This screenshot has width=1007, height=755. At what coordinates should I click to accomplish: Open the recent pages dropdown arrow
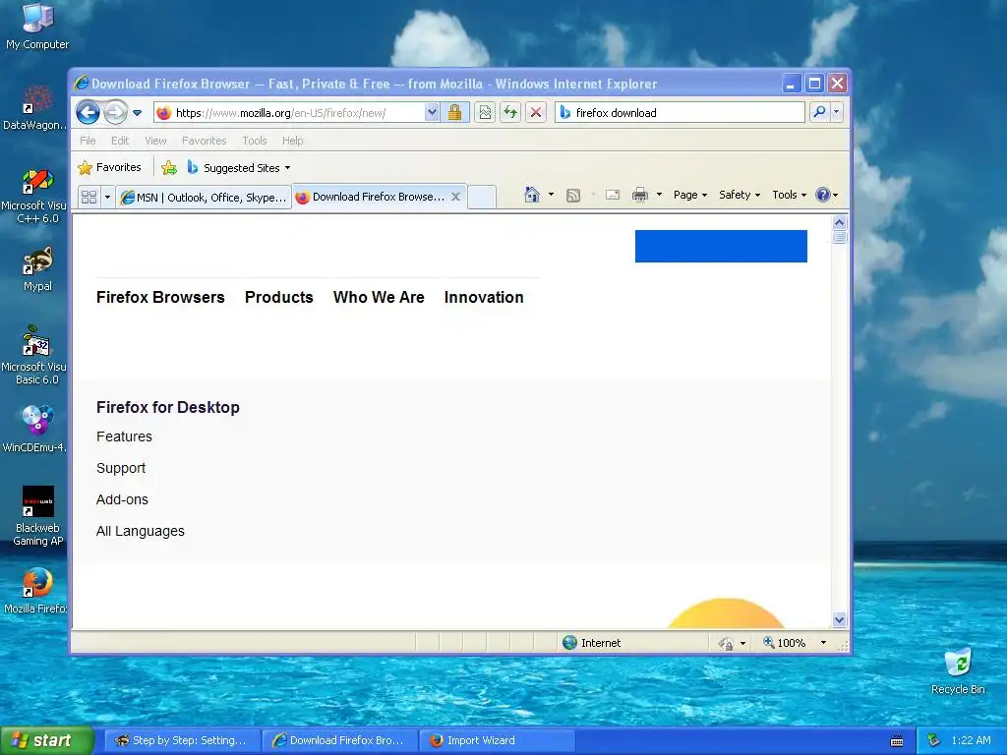click(137, 113)
